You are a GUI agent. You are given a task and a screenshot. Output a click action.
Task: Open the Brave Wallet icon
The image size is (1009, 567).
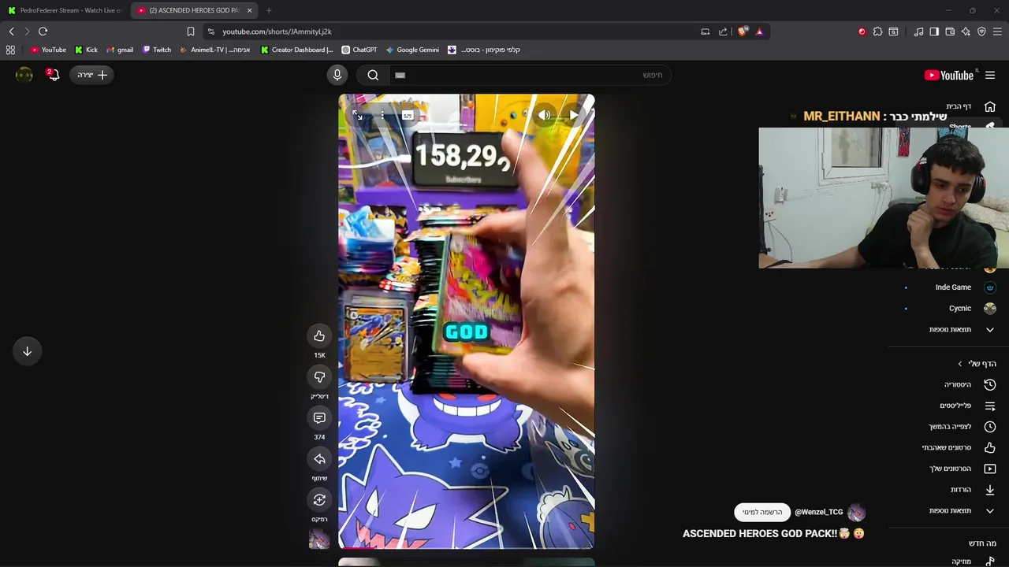click(950, 31)
